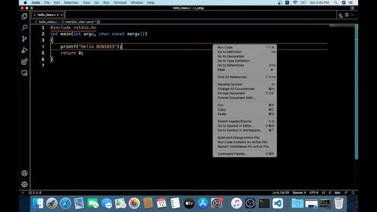Open Spotlight search in macOS menu bar
This screenshot has height=212, width=377.
336,2
